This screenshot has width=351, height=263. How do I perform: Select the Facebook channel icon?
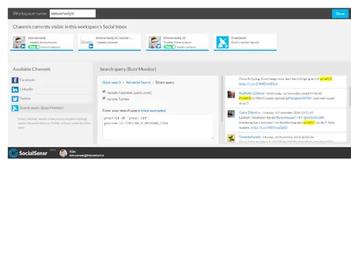(15, 80)
